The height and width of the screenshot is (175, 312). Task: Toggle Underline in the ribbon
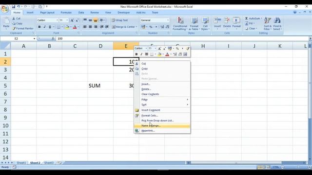50,27
